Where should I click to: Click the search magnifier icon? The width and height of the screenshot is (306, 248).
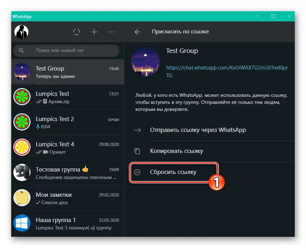tap(21, 51)
